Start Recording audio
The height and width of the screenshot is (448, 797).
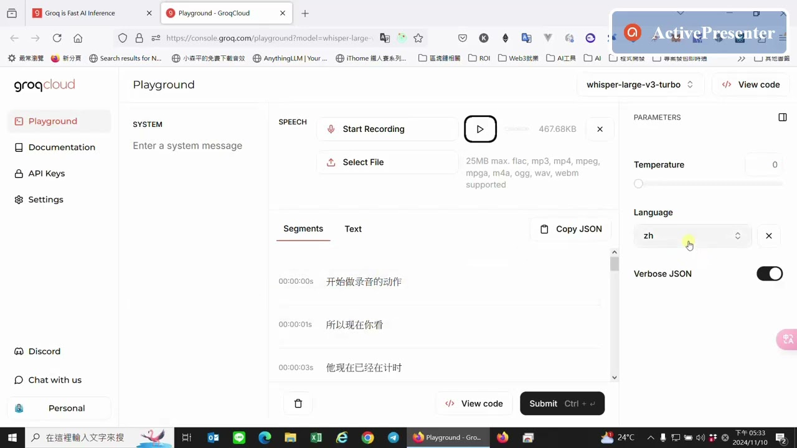(x=387, y=129)
